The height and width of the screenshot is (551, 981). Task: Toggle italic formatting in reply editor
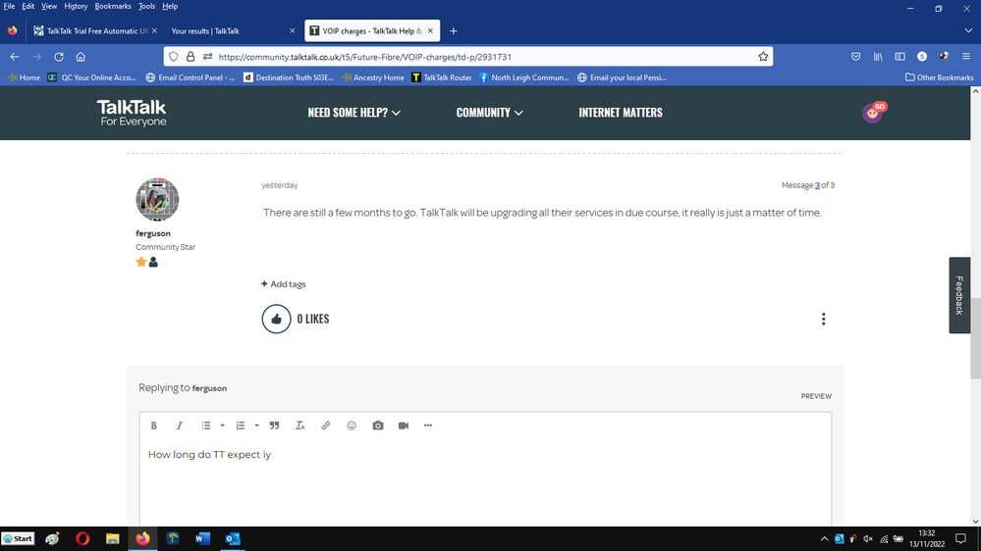(180, 426)
